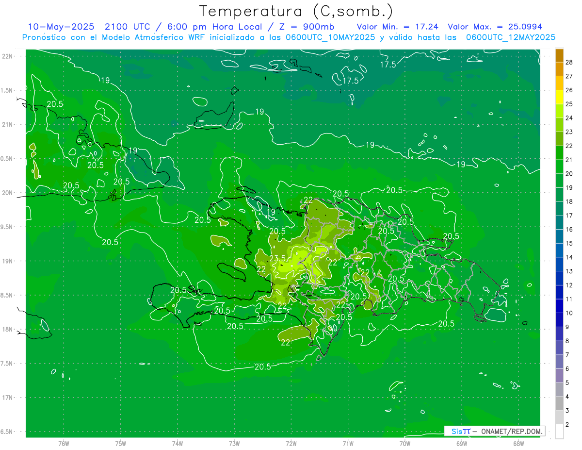Click the 20 label on the color scale
This screenshot has height=450, width=582.
(x=569, y=173)
